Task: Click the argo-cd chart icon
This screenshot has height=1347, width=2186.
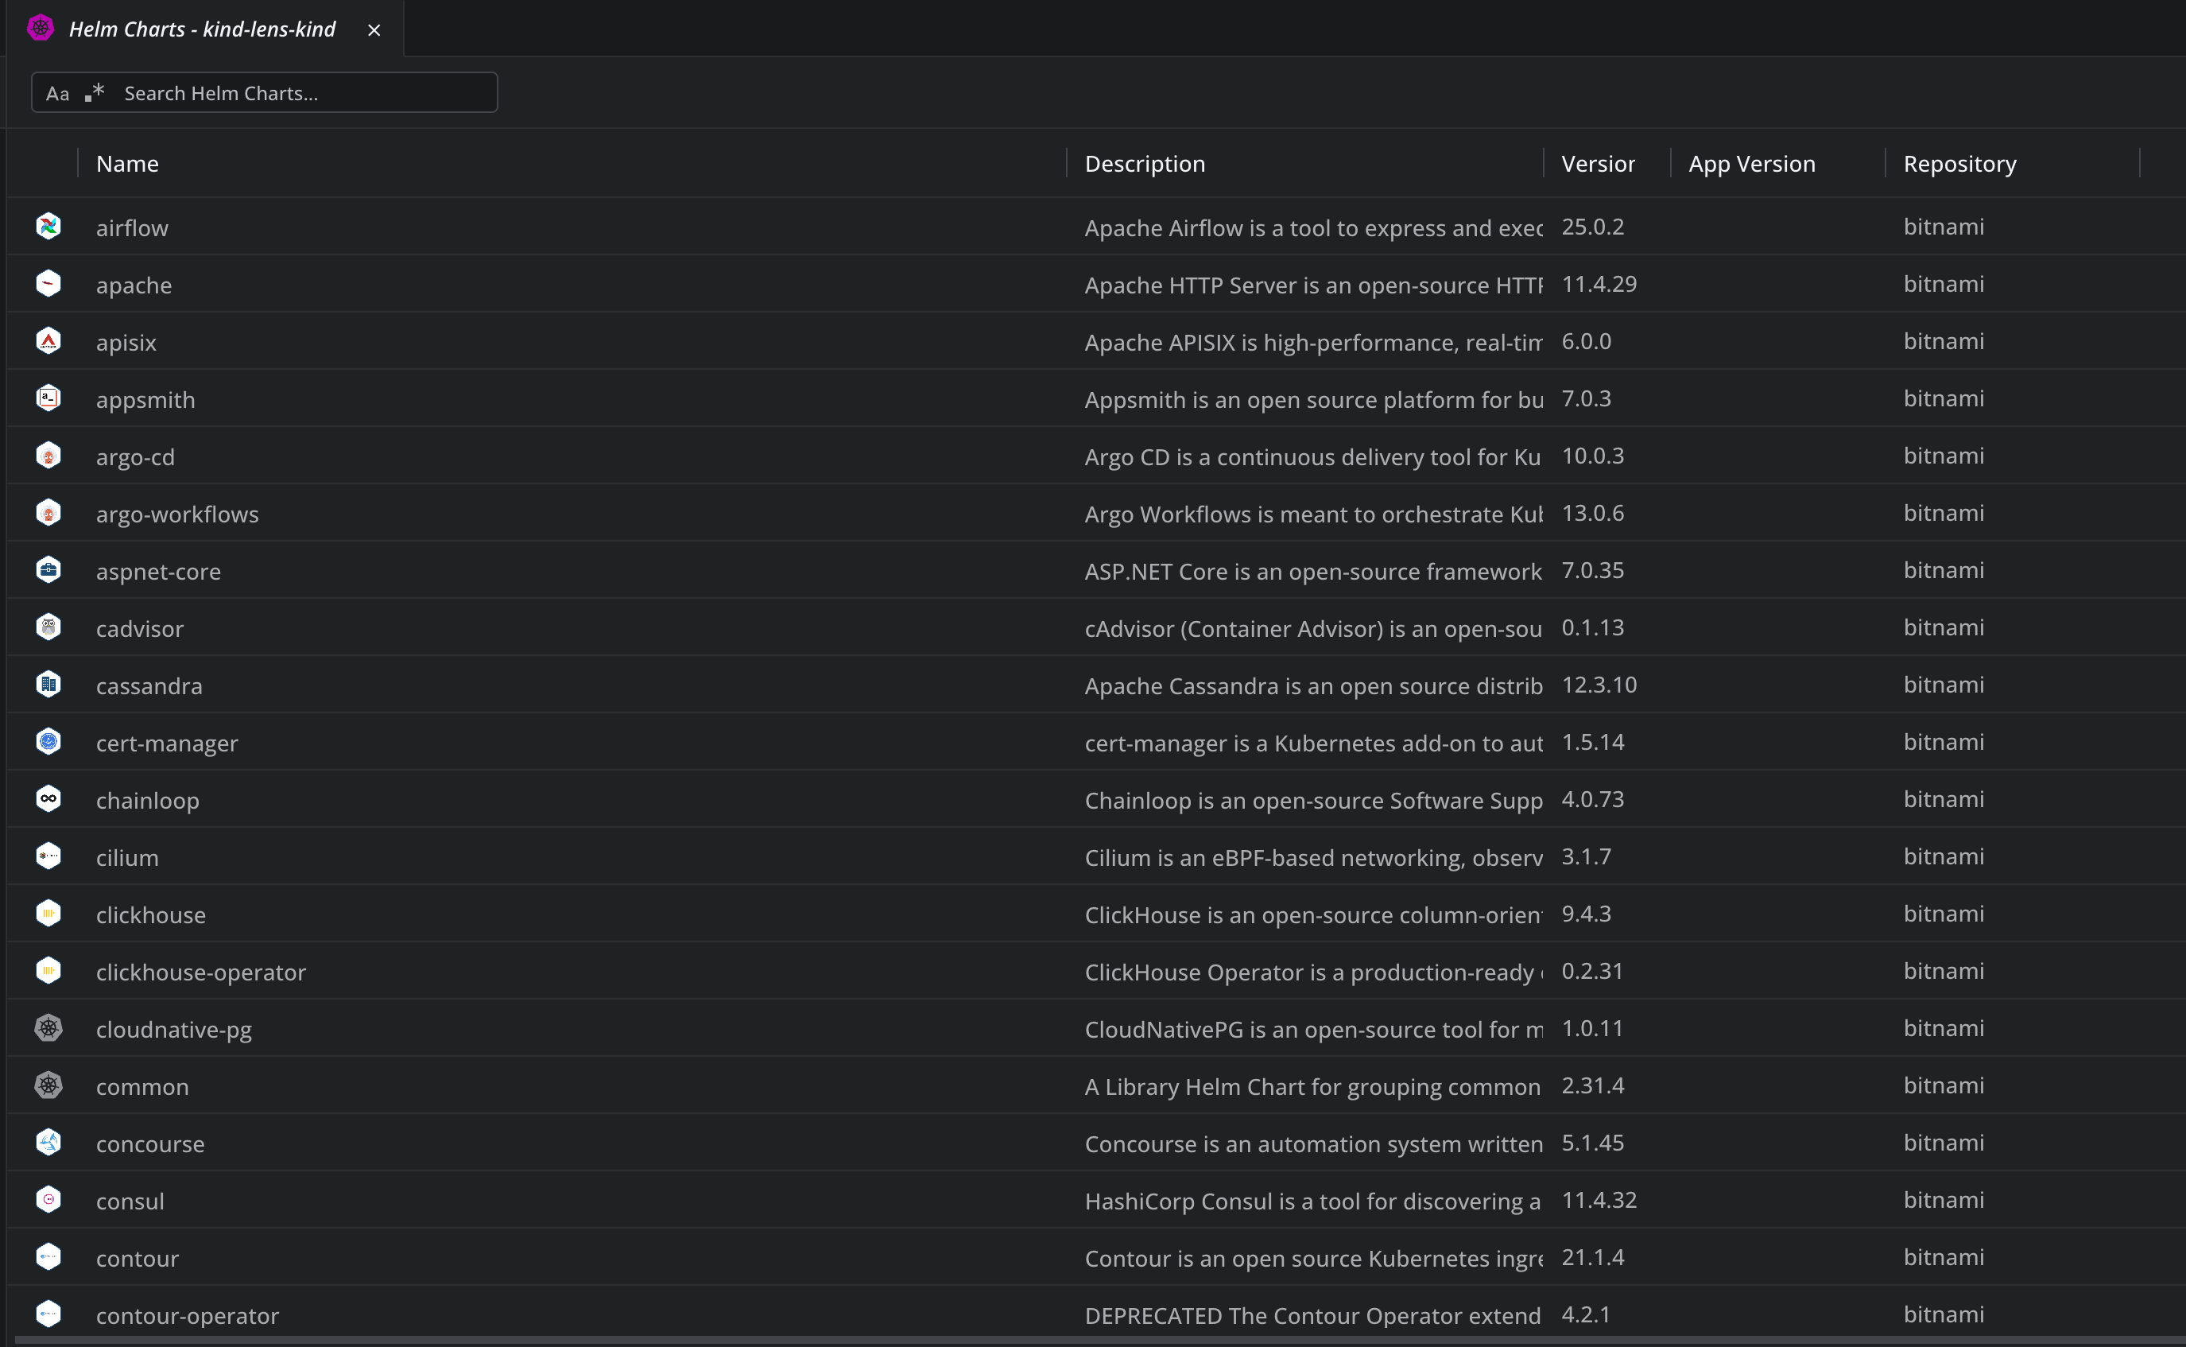Action: [49, 456]
